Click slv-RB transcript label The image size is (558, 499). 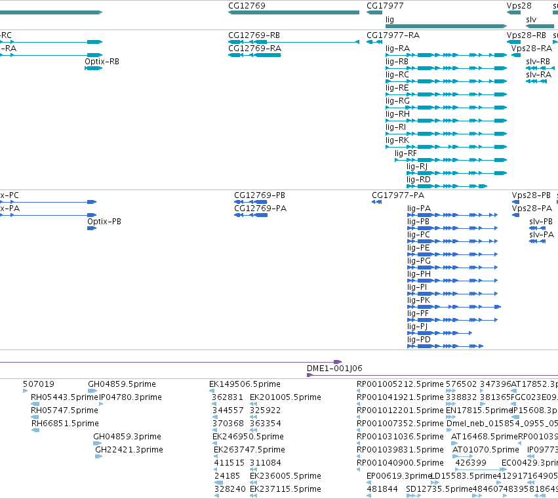tap(538, 62)
